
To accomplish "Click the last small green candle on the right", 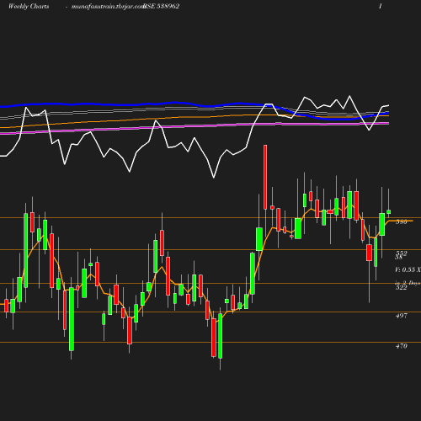I will (x=389, y=212).
